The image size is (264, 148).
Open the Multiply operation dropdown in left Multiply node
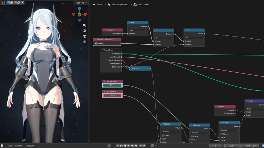171,132
